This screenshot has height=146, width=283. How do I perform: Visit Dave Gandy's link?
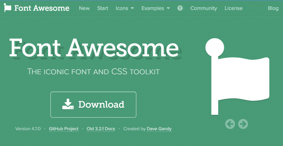coord(159,129)
